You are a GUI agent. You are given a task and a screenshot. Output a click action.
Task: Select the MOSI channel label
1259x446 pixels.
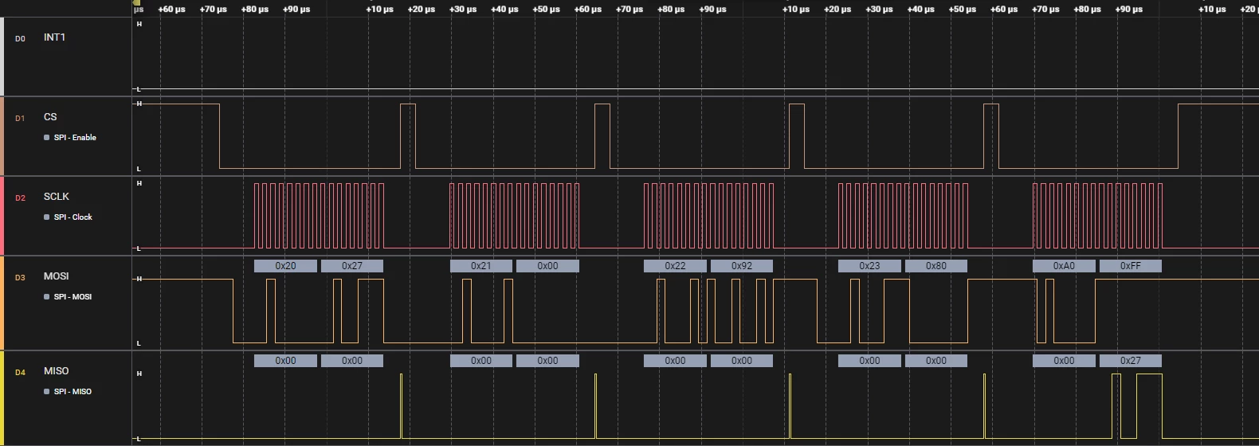pos(56,276)
